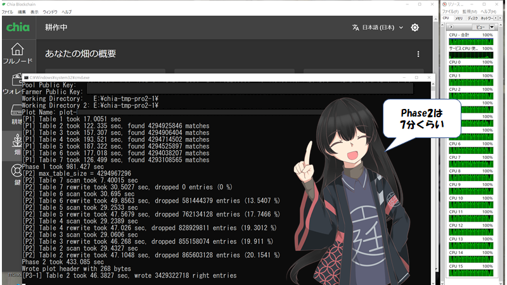Click "Phase 1 took 981.427 sec" line
This screenshot has height=285, width=507.
pyautogui.click(x=63, y=167)
